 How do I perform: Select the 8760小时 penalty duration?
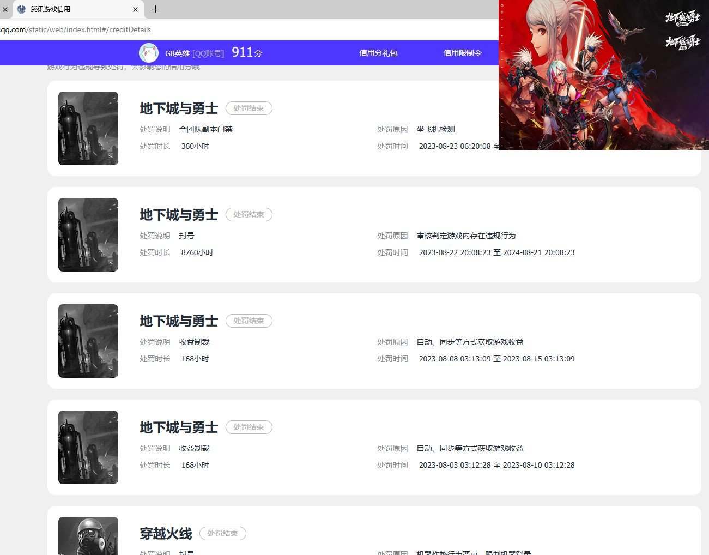pos(197,252)
